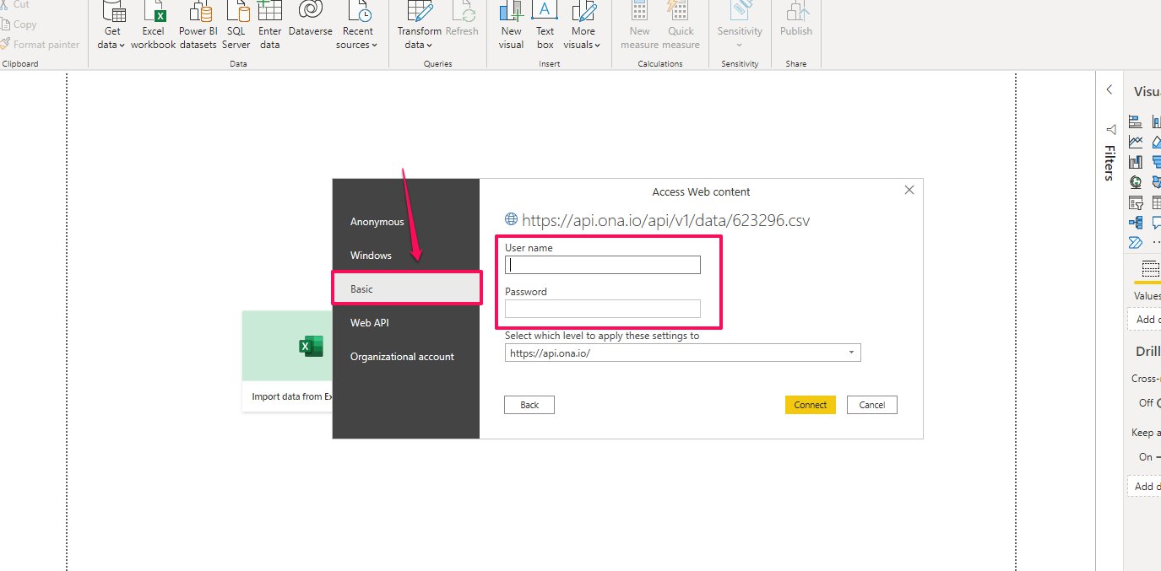Select Organizational account tab
The image size is (1161, 571).
(x=406, y=357)
